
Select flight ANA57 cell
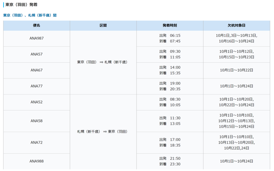[36, 54]
